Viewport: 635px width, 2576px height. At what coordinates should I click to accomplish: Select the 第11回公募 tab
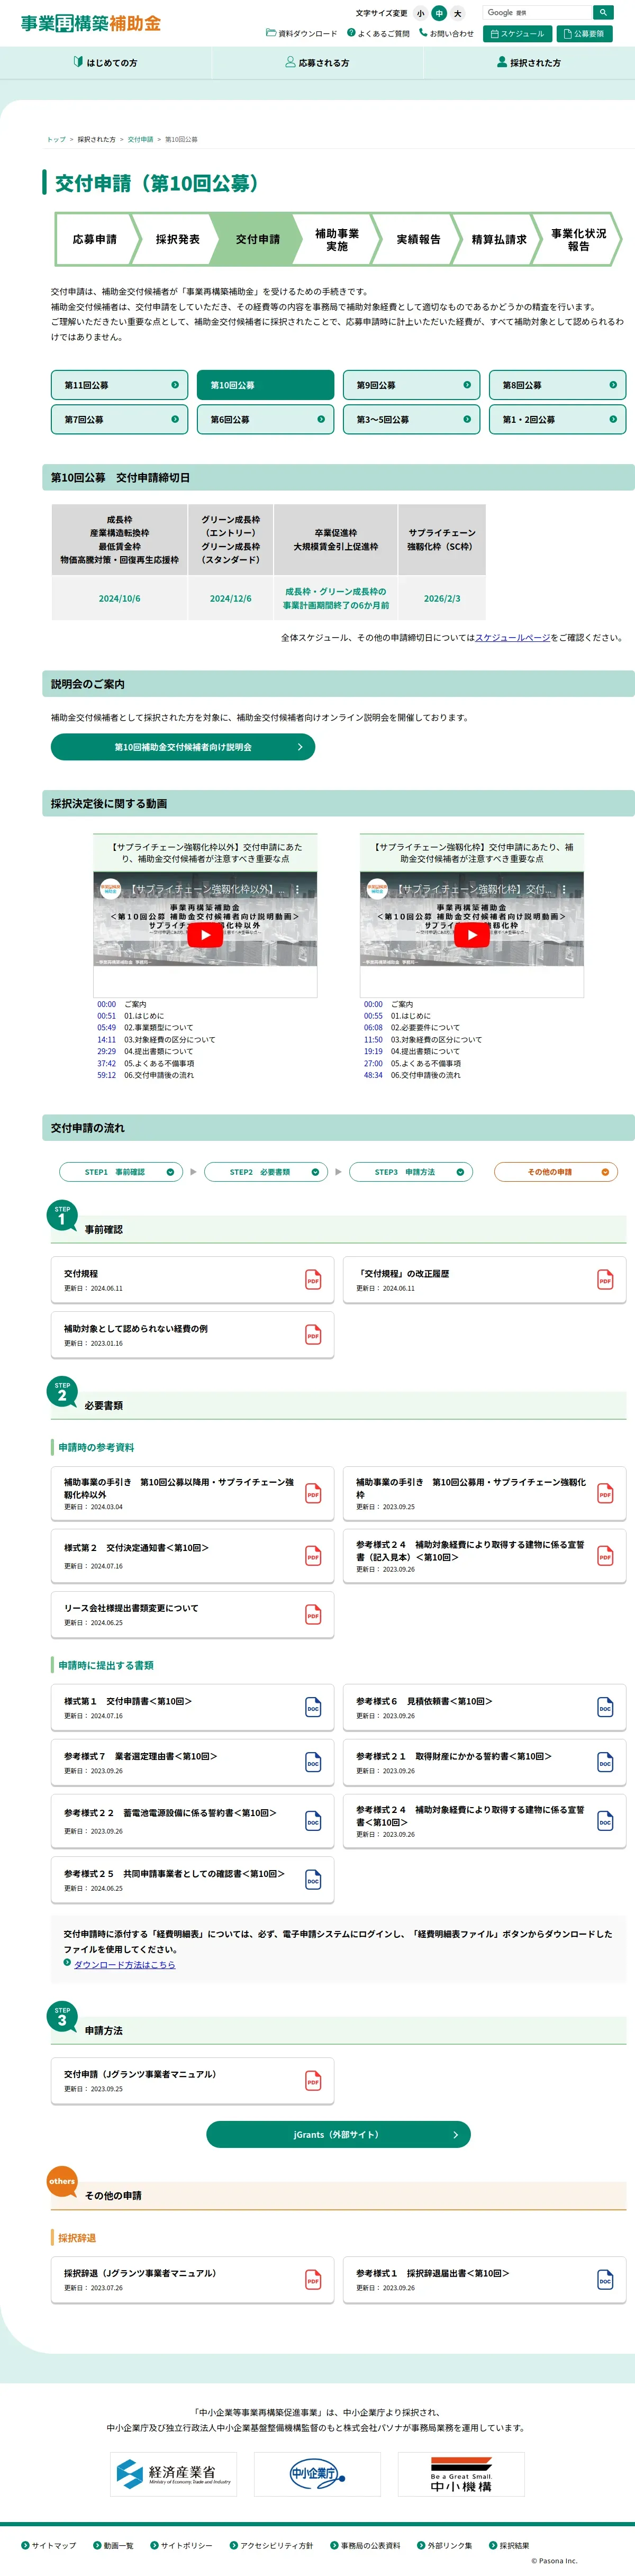click(x=119, y=385)
